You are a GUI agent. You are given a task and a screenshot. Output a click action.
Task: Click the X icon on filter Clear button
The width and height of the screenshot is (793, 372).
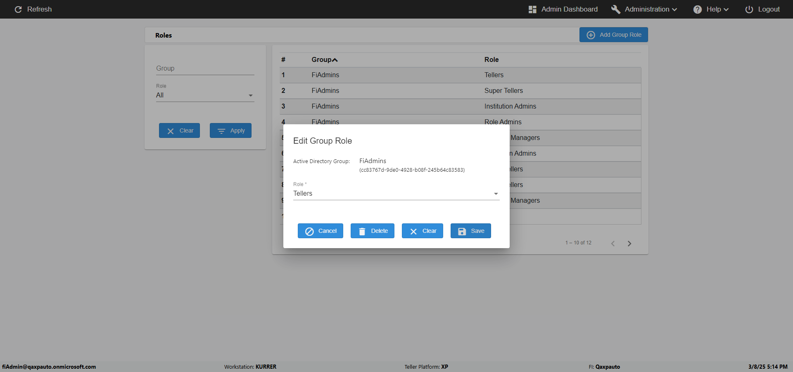click(171, 131)
